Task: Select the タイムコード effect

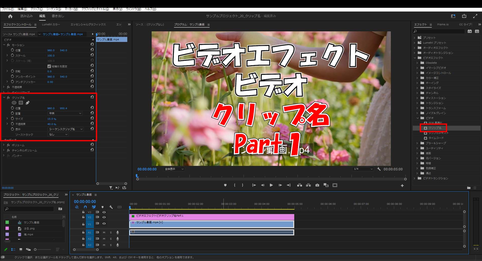Action: pyautogui.click(x=436, y=138)
